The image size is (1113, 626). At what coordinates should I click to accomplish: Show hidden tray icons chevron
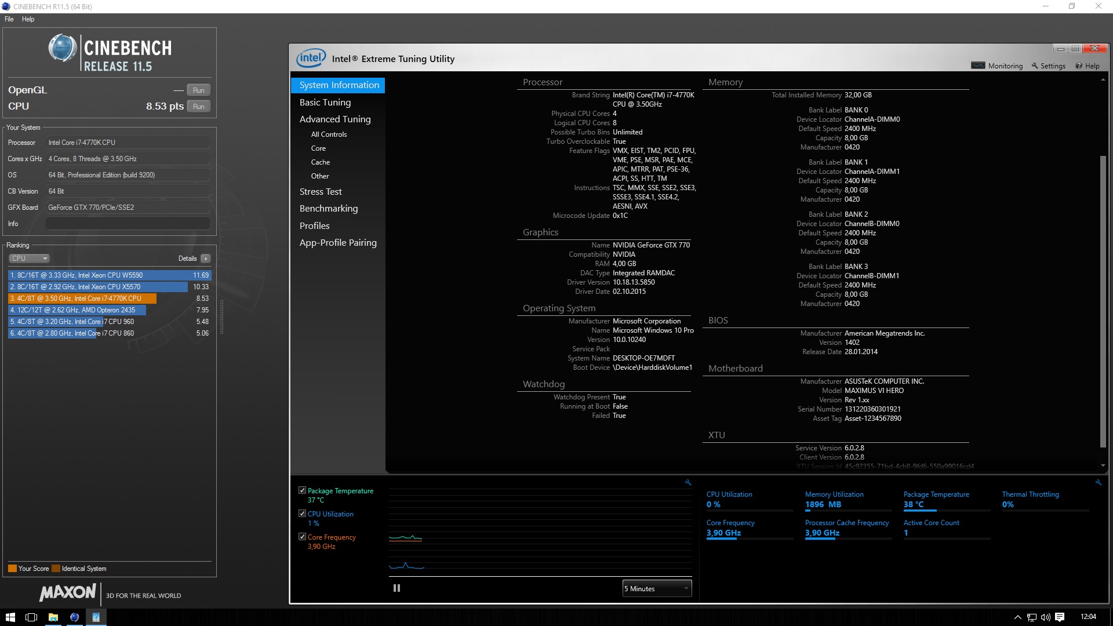(x=1017, y=617)
